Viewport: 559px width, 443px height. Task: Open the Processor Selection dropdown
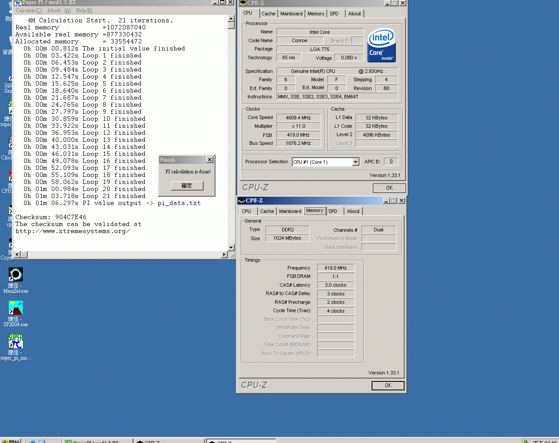point(355,162)
